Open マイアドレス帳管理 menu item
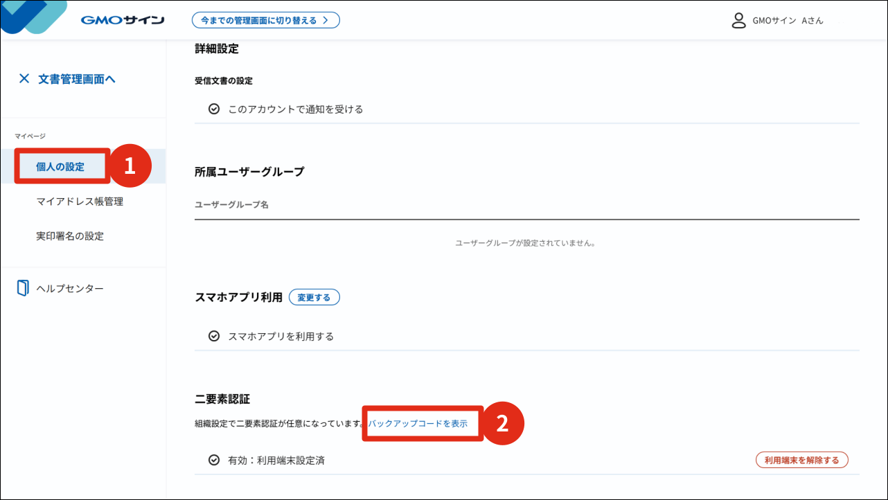The image size is (888, 500). [80, 202]
